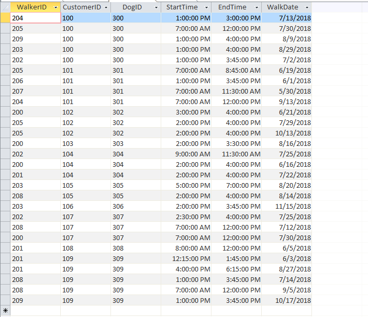The image size is (368, 317).
Task: Click the EndTime cell showing 3:00:00 PM
Action: 236,18
